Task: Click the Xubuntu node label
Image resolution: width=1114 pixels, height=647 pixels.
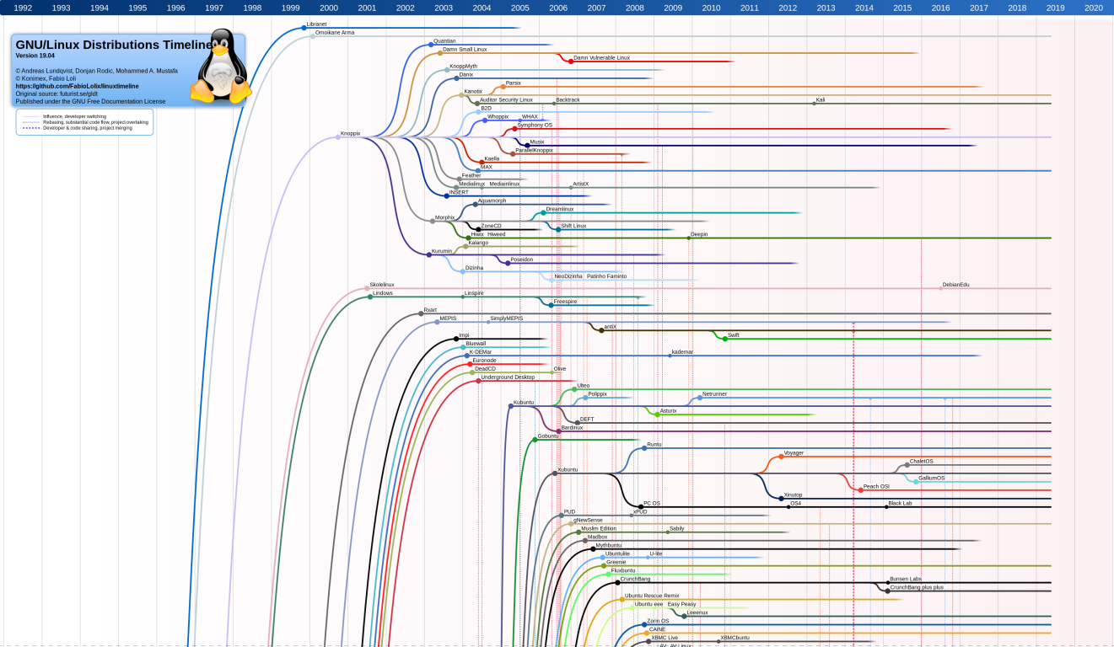Action: [x=568, y=469]
